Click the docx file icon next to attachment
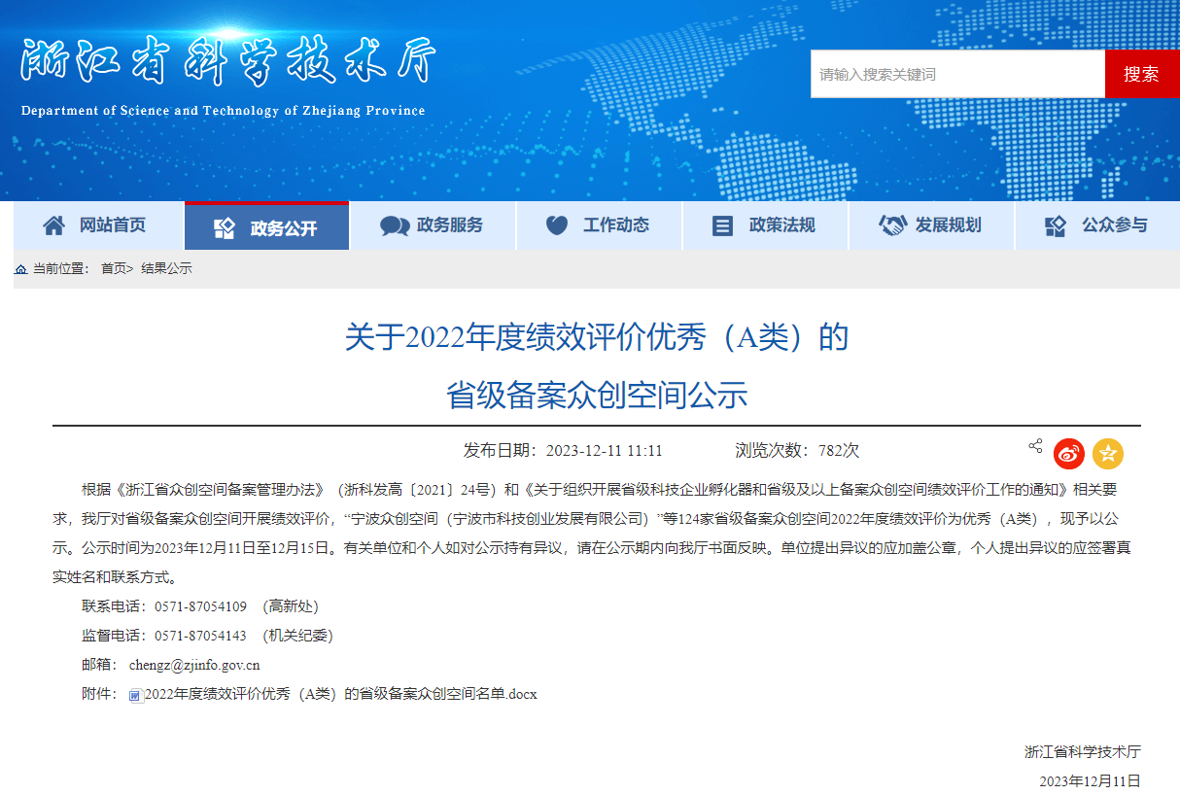The width and height of the screenshot is (1180, 795). point(135,695)
